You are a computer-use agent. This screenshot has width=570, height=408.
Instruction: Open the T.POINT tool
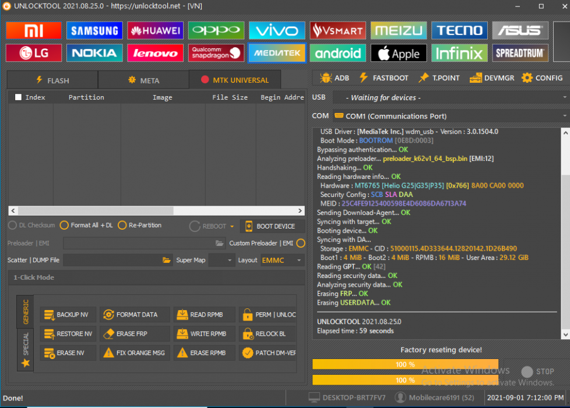tap(439, 78)
